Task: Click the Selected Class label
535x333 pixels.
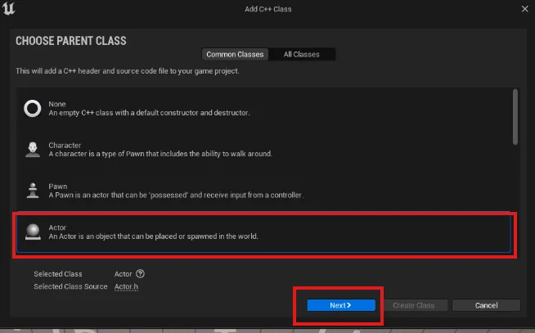Action: pos(58,274)
